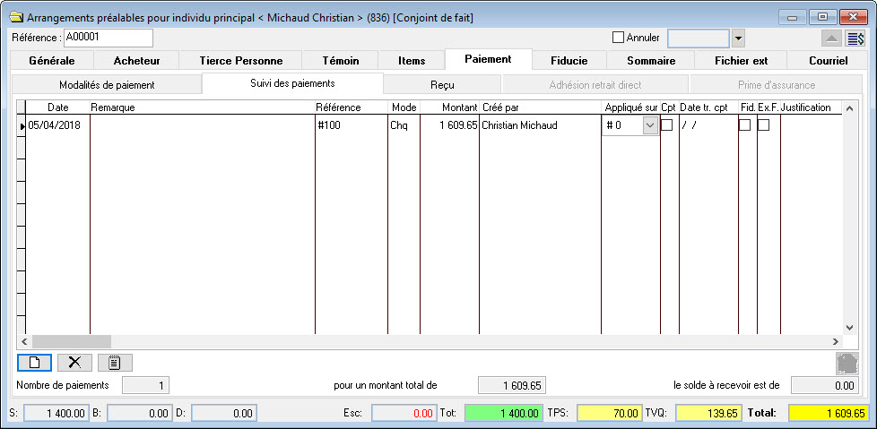Click the Référence input field A00001
Screen dimensions: 877x429
pyautogui.click(x=108, y=38)
